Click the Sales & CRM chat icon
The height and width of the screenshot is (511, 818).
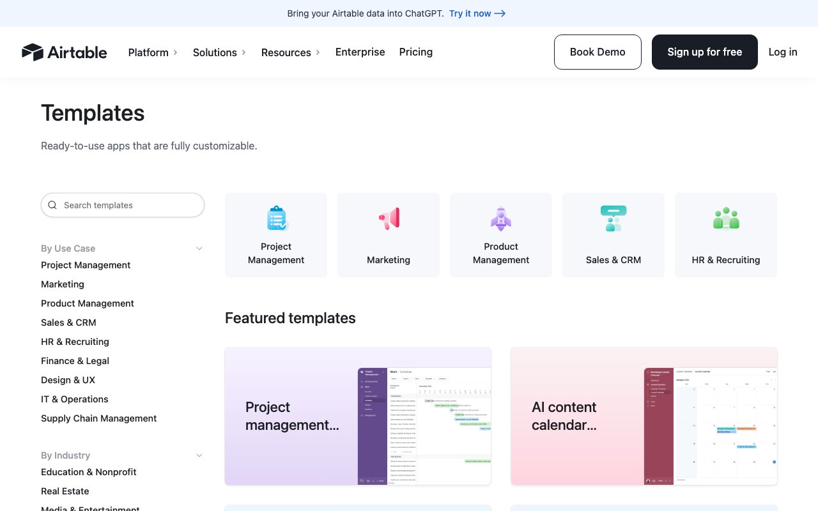click(613, 218)
